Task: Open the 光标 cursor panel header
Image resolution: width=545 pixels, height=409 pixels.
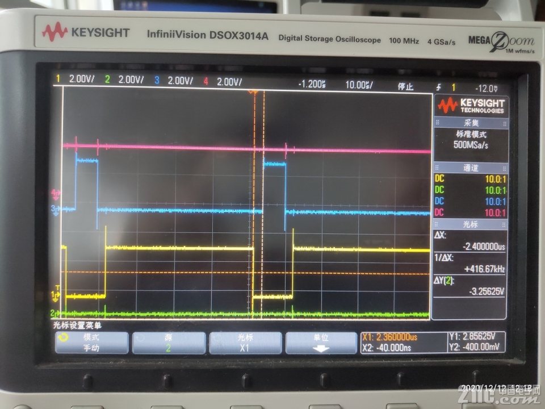Action: tap(470, 225)
